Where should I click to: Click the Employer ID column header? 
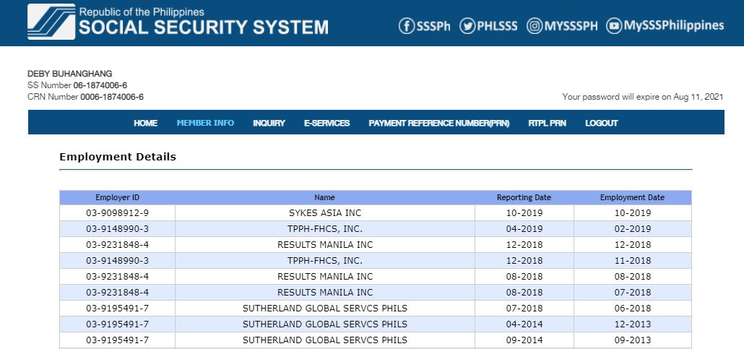coord(117,197)
